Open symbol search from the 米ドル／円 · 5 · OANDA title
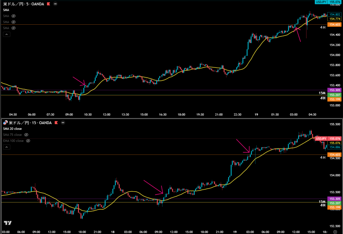The width and height of the screenshot is (343, 234). pos(23,4)
